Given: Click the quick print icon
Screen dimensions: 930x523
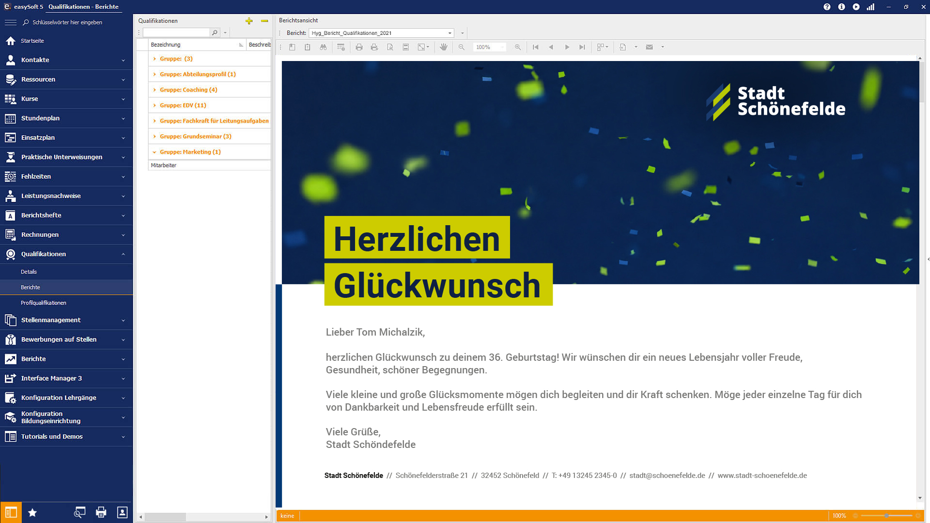Looking at the screenshot, I should 374,47.
